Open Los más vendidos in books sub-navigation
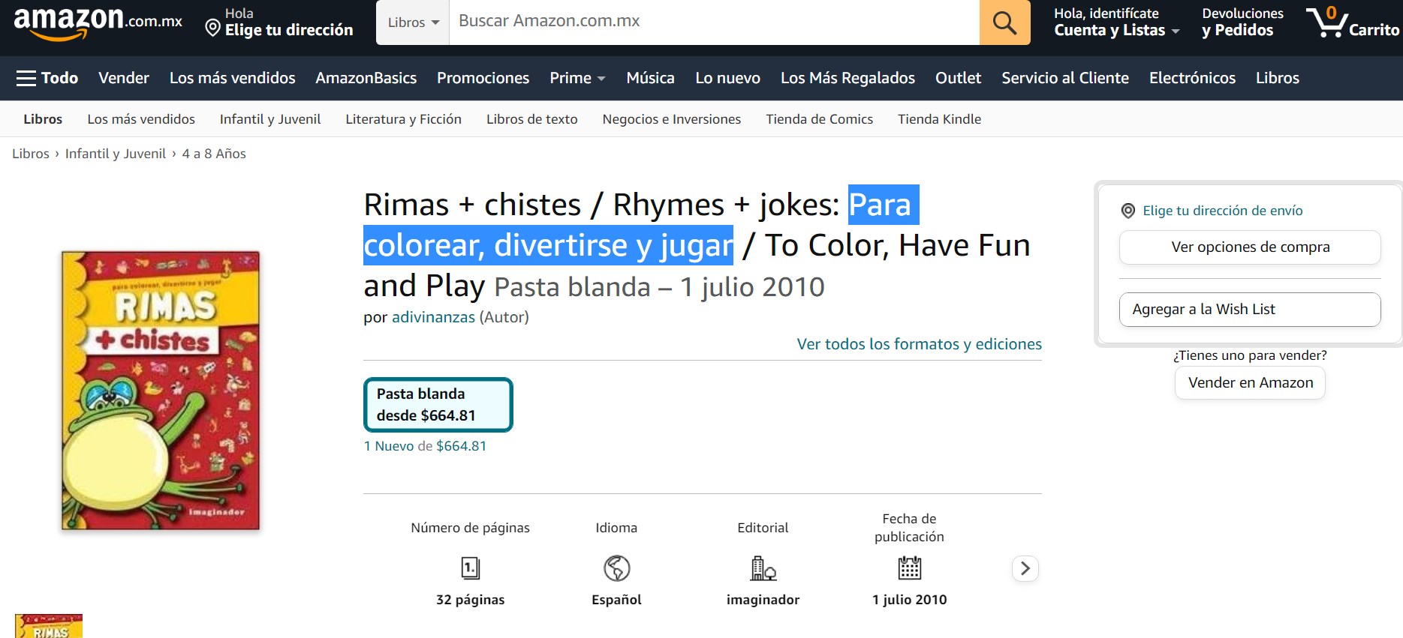Viewport: 1403px width, 638px height. point(141,119)
